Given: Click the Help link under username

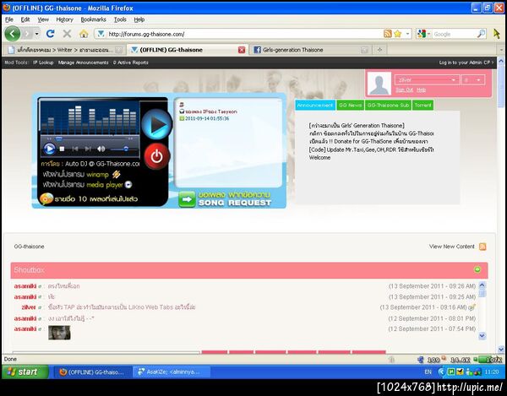Looking at the screenshot, I should coord(421,90).
